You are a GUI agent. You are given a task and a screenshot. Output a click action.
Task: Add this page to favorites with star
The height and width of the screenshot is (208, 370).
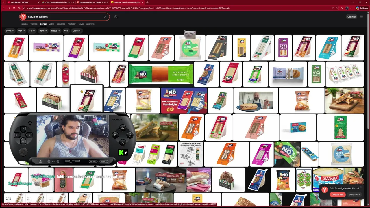(x=337, y=8)
